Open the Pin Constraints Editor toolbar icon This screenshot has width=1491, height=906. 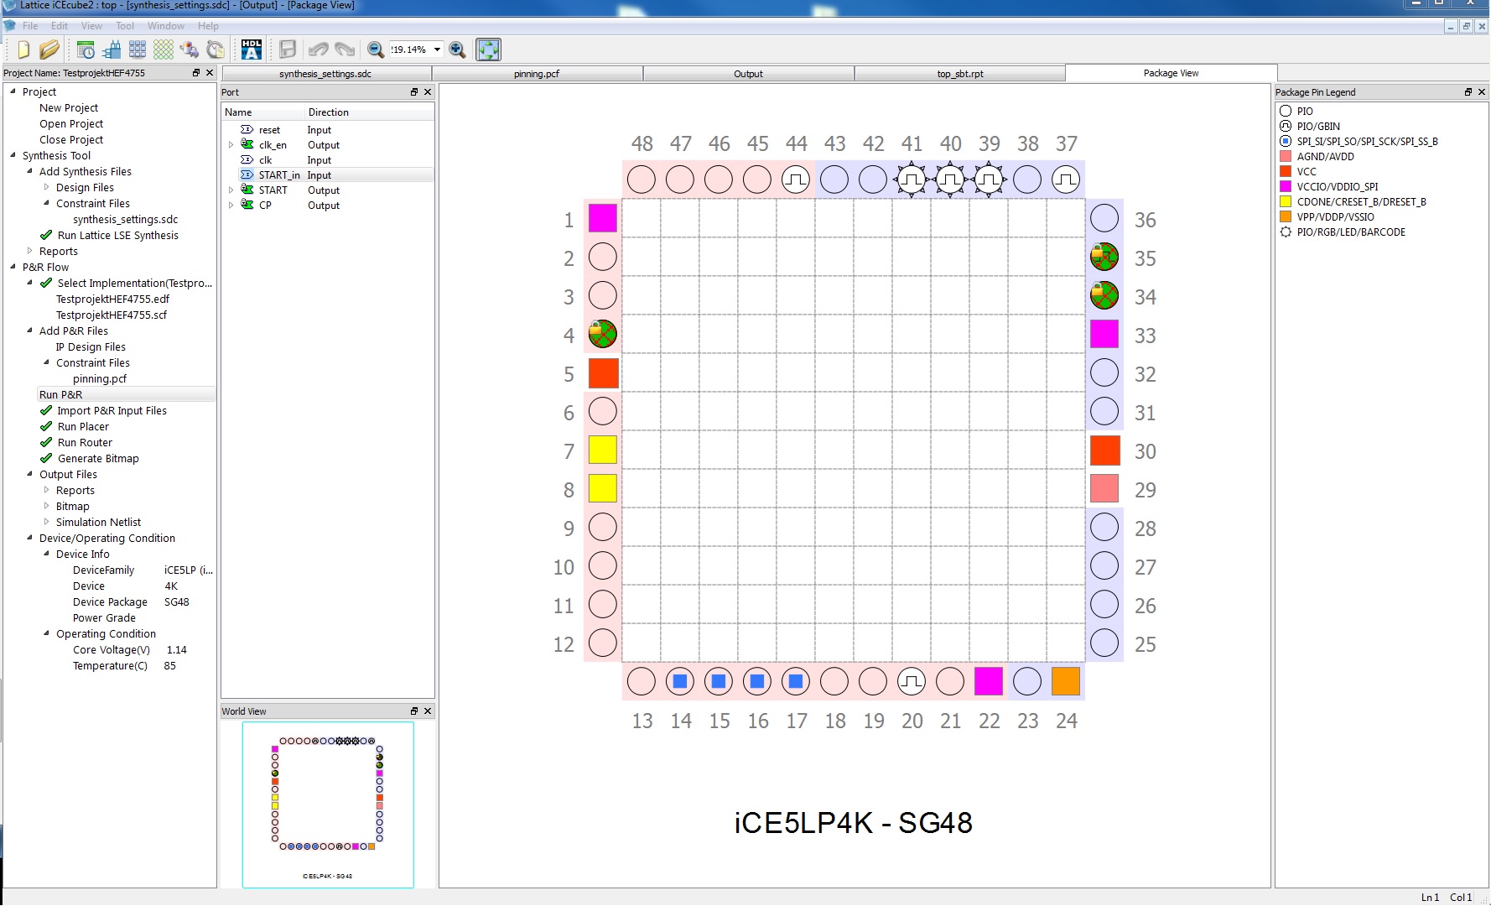pyautogui.click(x=112, y=49)
